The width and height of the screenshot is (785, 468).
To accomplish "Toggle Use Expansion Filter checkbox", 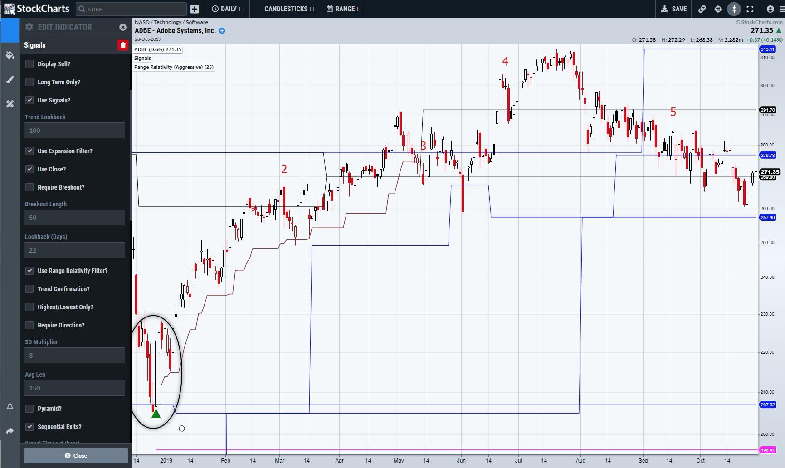I will tap(29, 151).
